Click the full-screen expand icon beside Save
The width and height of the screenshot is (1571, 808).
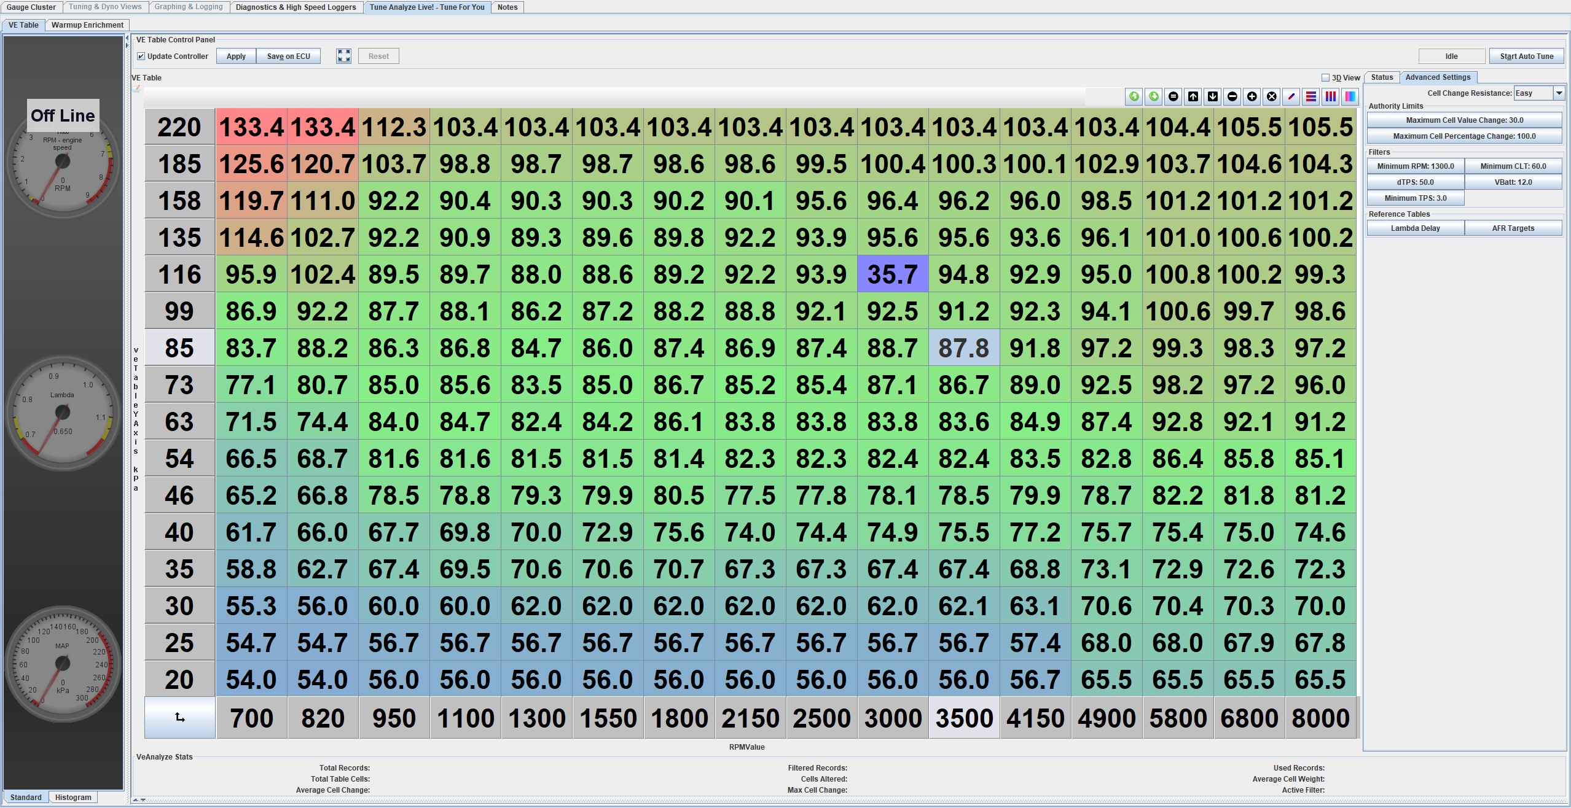click(x=343, y=56)
